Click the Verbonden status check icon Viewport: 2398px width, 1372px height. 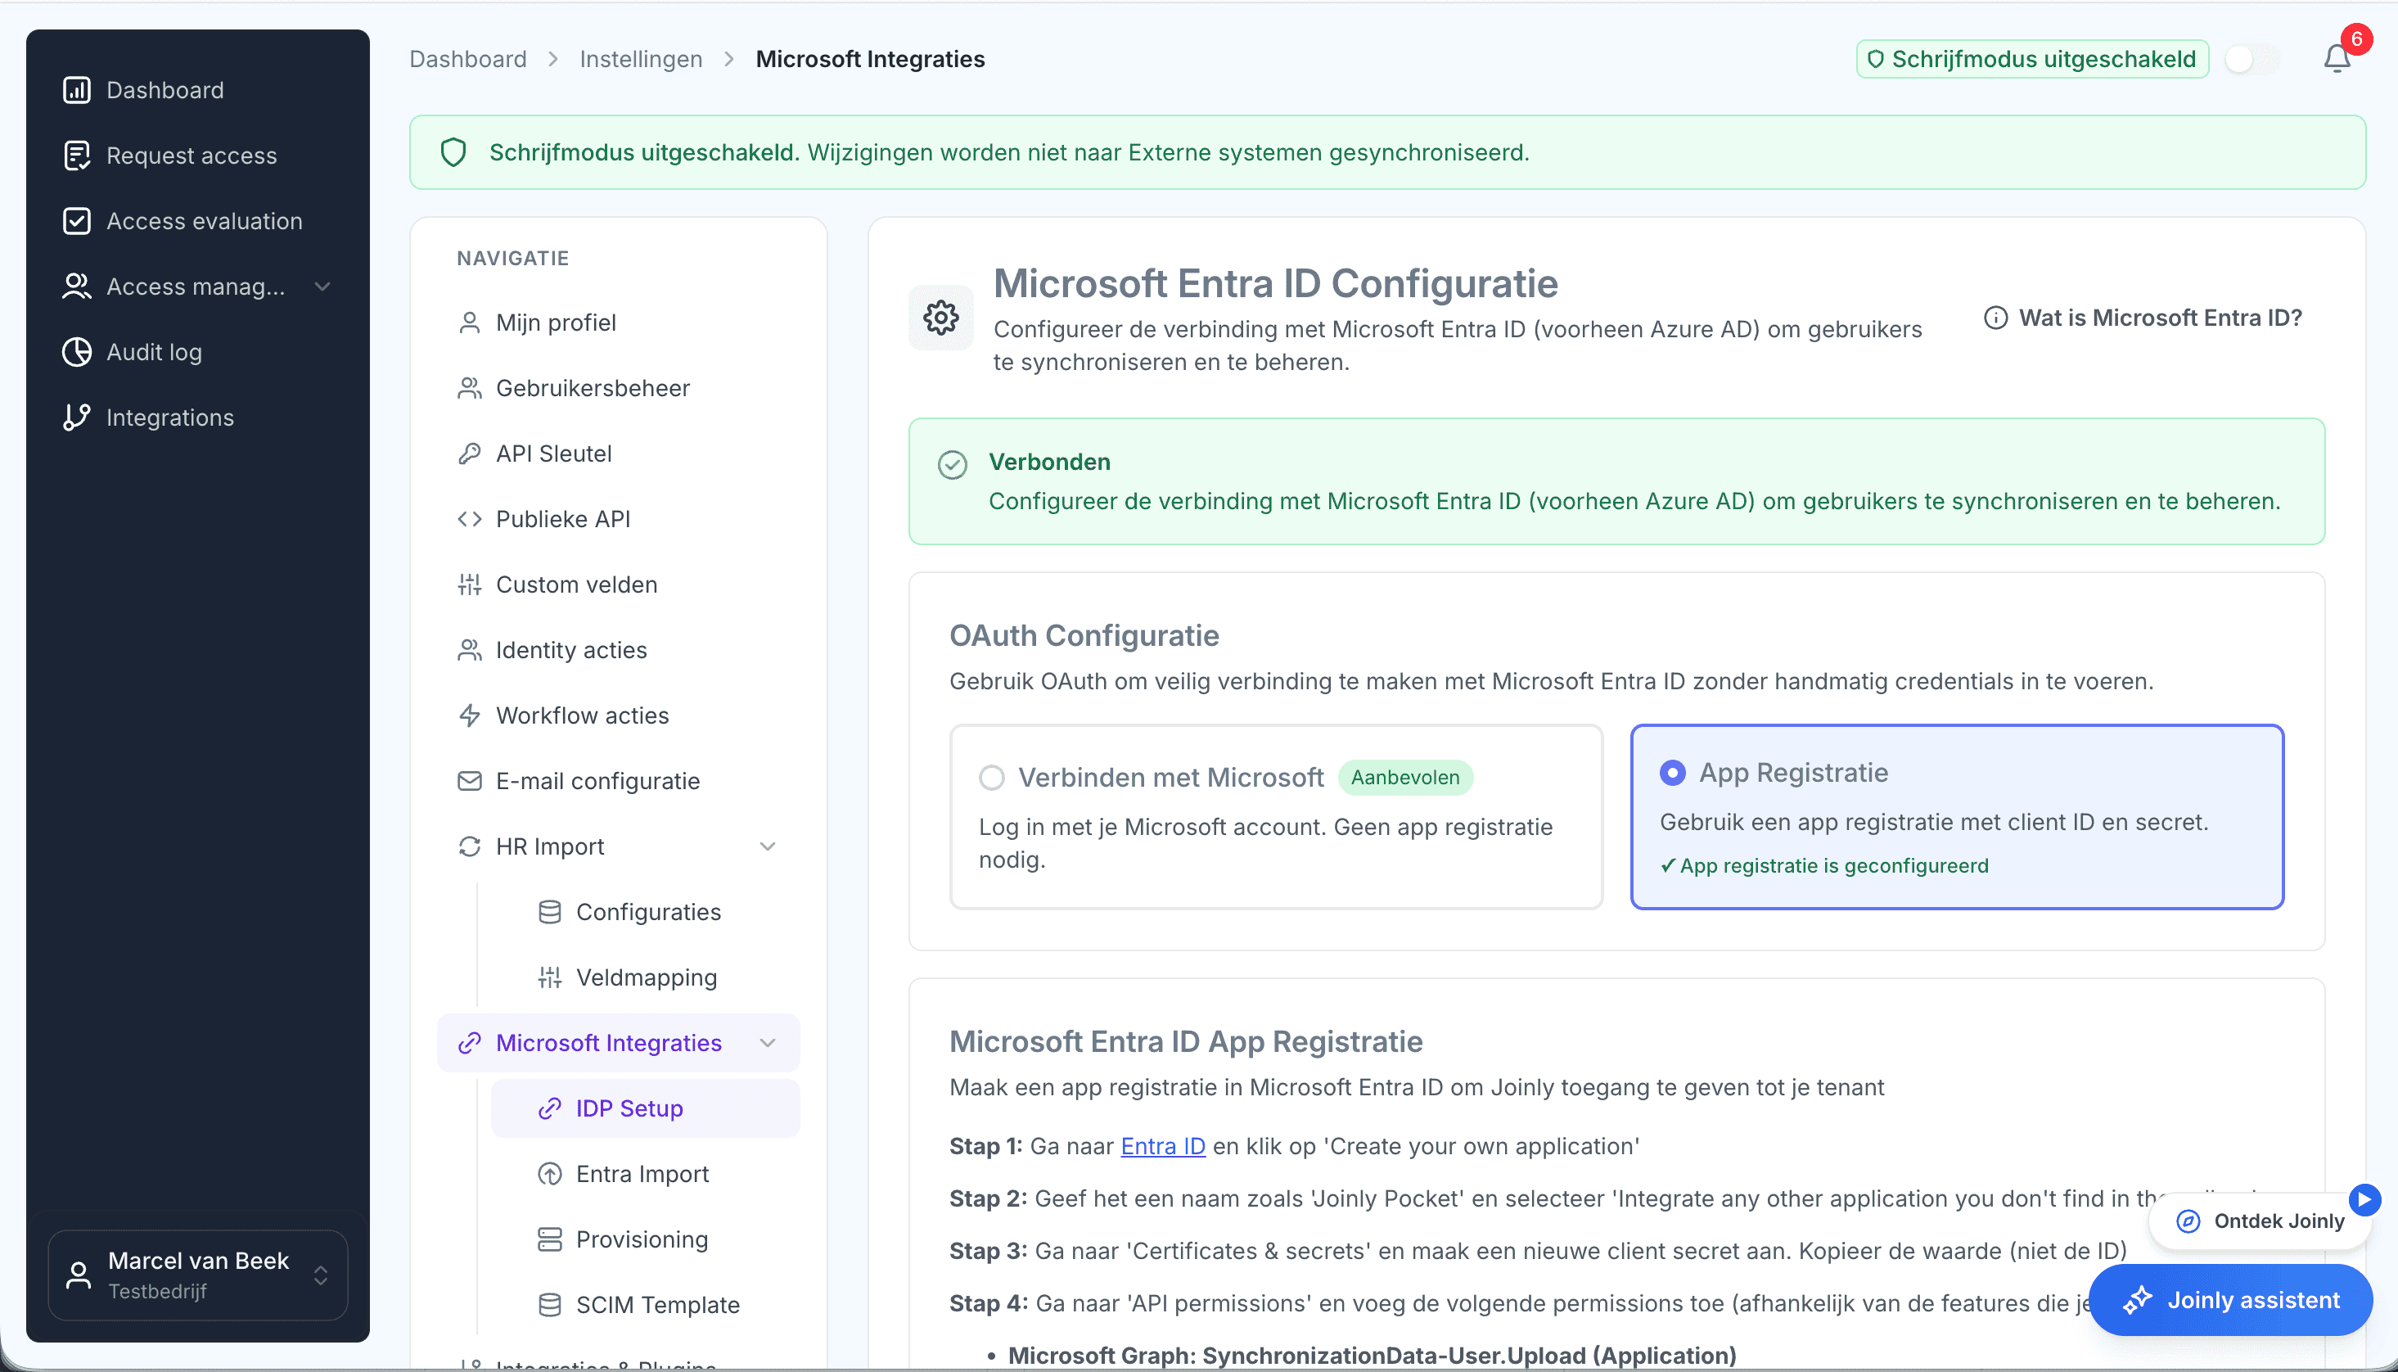point(952,464)
